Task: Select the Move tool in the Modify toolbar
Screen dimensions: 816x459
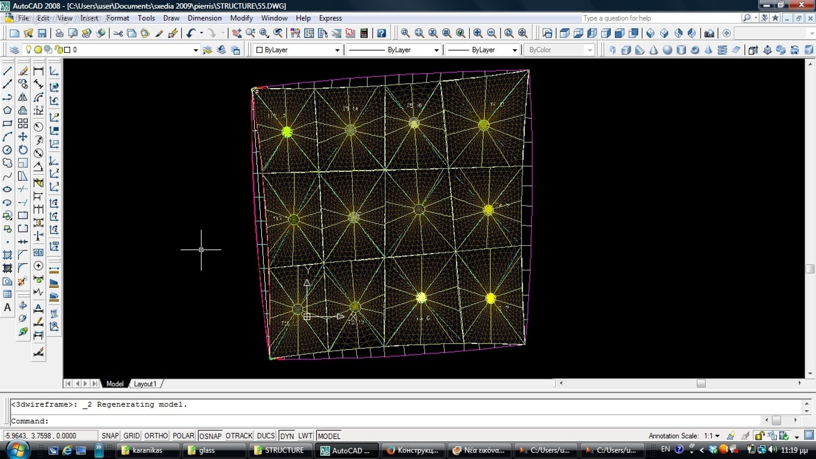Action: (x=23, y=136)
